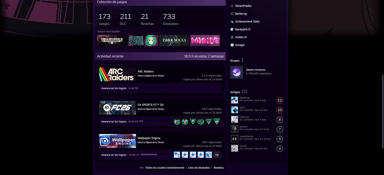This screenshot has height=175, width=384.
Task: Open Lista de deseados link
Action: coord(199,168)
